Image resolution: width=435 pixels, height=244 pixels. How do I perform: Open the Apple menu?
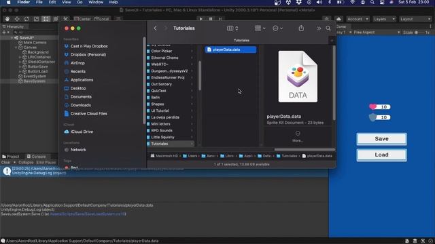pos(8,2)
